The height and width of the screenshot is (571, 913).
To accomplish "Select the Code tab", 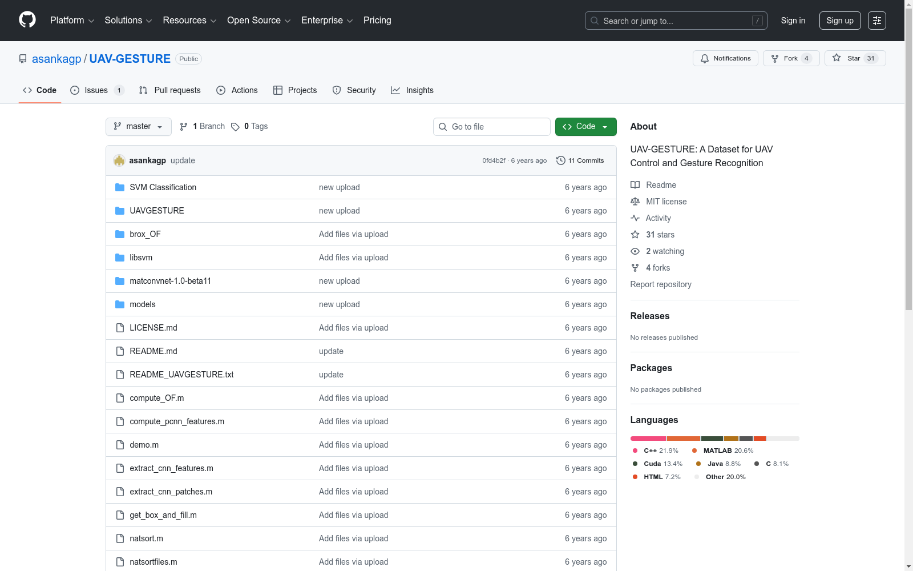I will 40,90.
